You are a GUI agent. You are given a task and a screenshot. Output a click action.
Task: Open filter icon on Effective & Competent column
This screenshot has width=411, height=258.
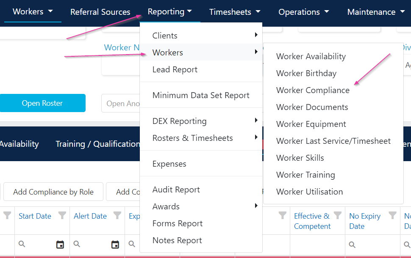[338, 215]
